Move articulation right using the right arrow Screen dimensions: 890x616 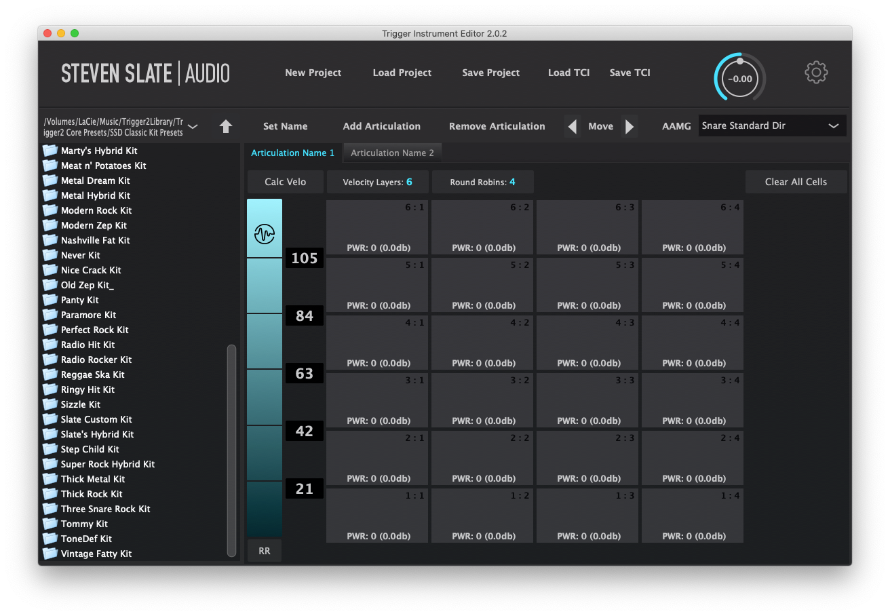coord(630,126)
